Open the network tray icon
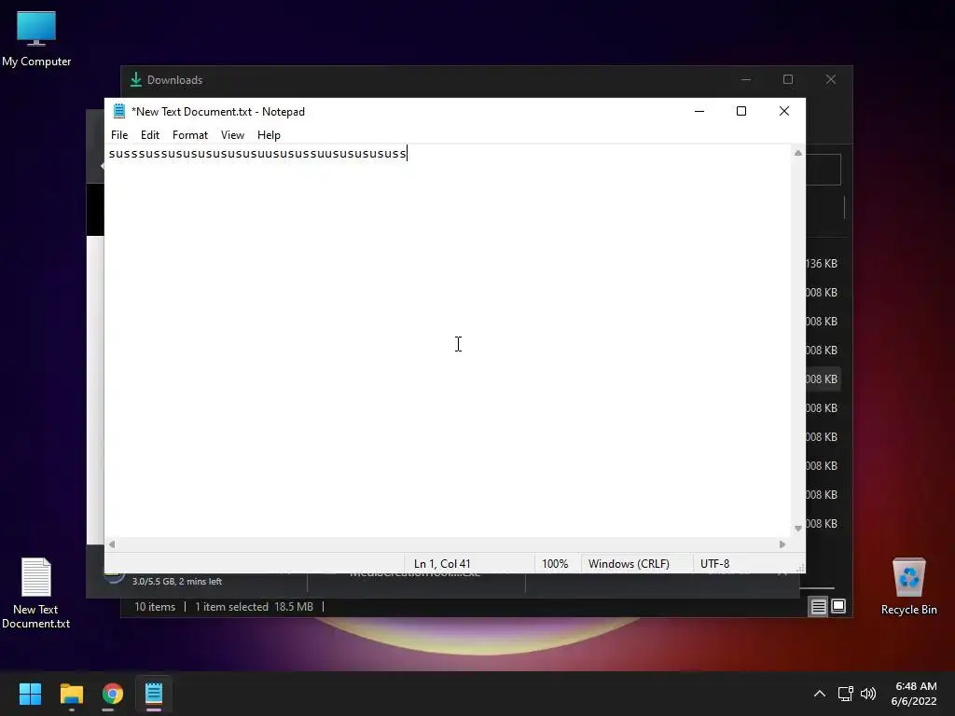Screen dimensions: 955x716 click(845, 694)
